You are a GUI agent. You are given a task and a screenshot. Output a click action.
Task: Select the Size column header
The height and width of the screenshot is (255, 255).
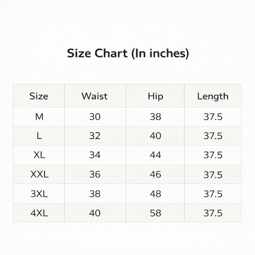pyautogui.click(x=39, y=96)
